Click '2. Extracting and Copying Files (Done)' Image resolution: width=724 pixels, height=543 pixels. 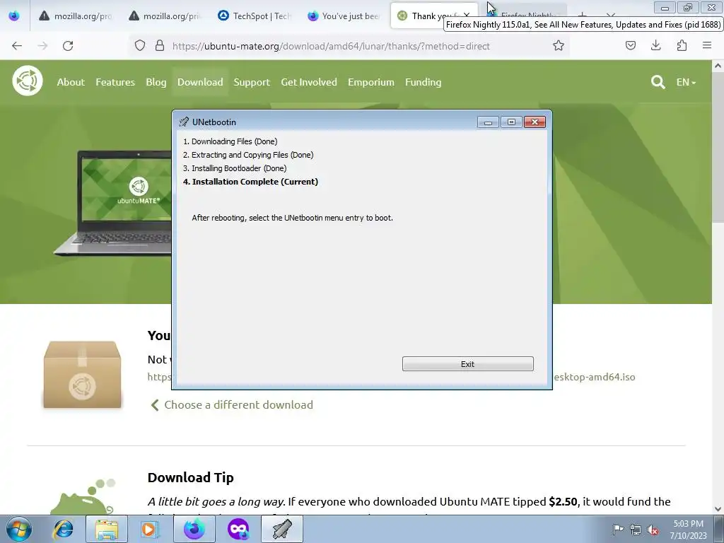tap(248, 155)
